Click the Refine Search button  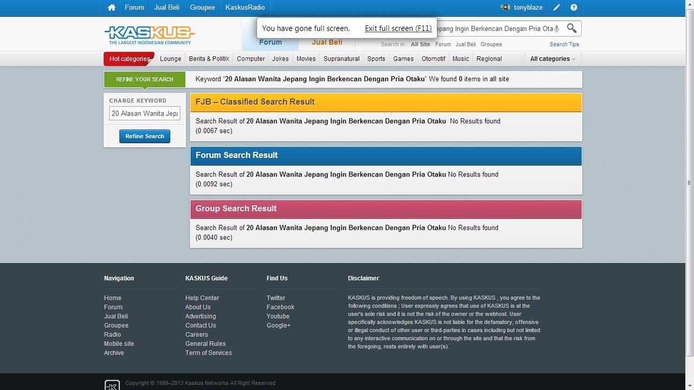[x=145, y=136]
